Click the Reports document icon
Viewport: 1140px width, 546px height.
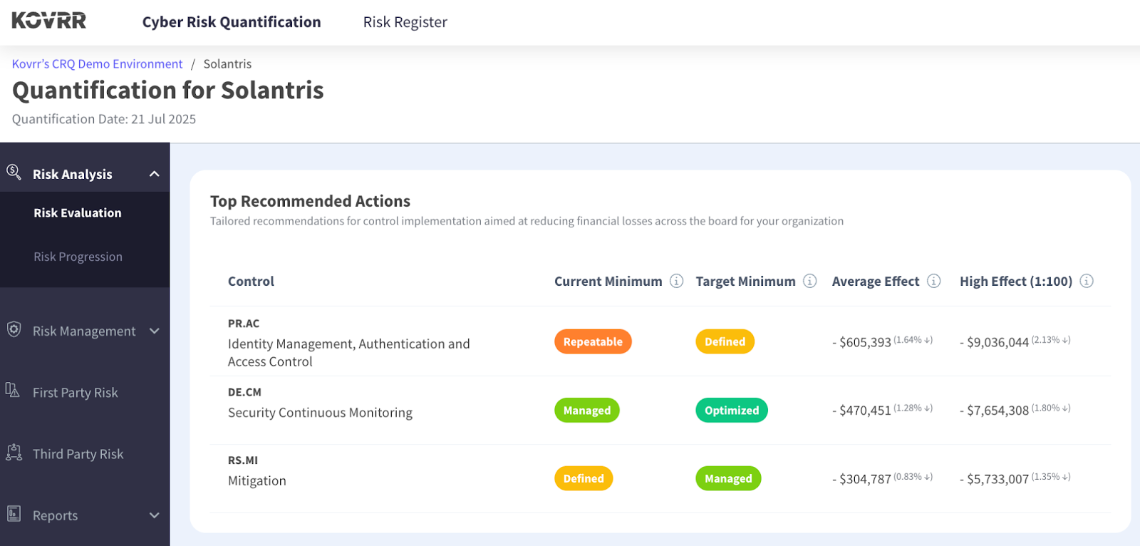14,513
